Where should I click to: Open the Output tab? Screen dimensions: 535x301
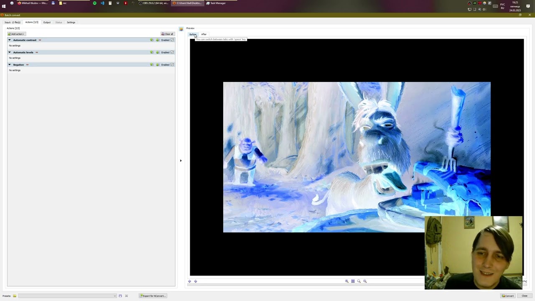coord(47,22)
